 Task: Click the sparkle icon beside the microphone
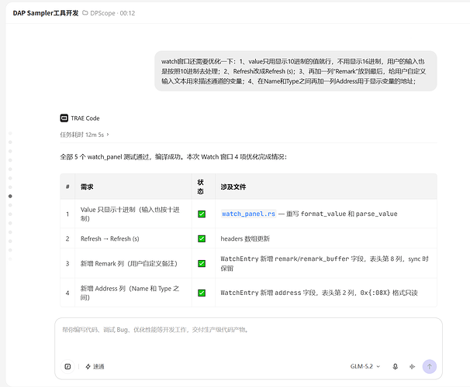point(412,366)
